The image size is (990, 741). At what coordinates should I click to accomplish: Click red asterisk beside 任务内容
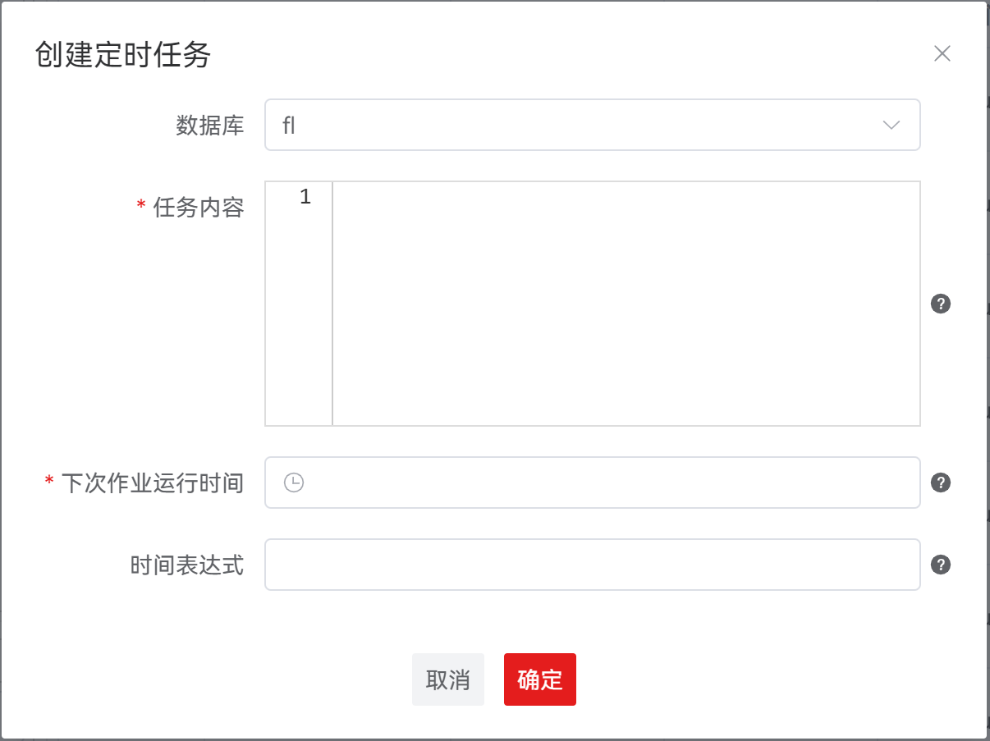pyautogui.click(x=141, y=207)
